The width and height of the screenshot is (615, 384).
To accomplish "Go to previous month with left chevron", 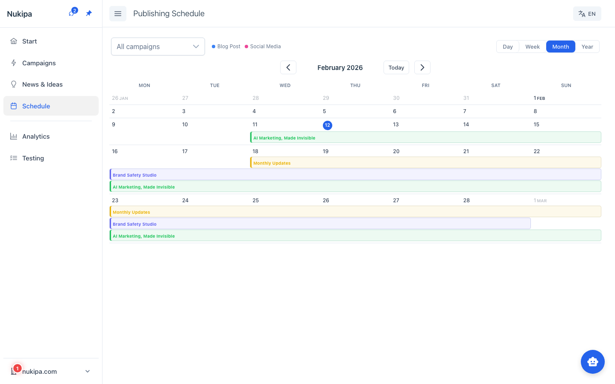I will 288,67.
